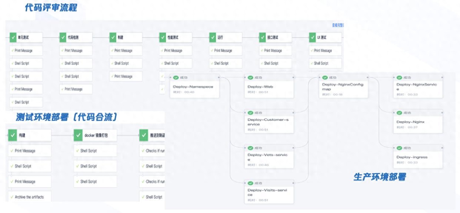Click green check icon on 代码检测 stage
The height and width of the screenshot is (213, 460).
tap(63, 37)
